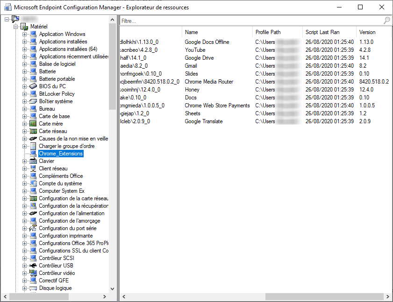393x302 pixels.
Task: Select the YouTube extension row
Action: [x=255, y=50]
